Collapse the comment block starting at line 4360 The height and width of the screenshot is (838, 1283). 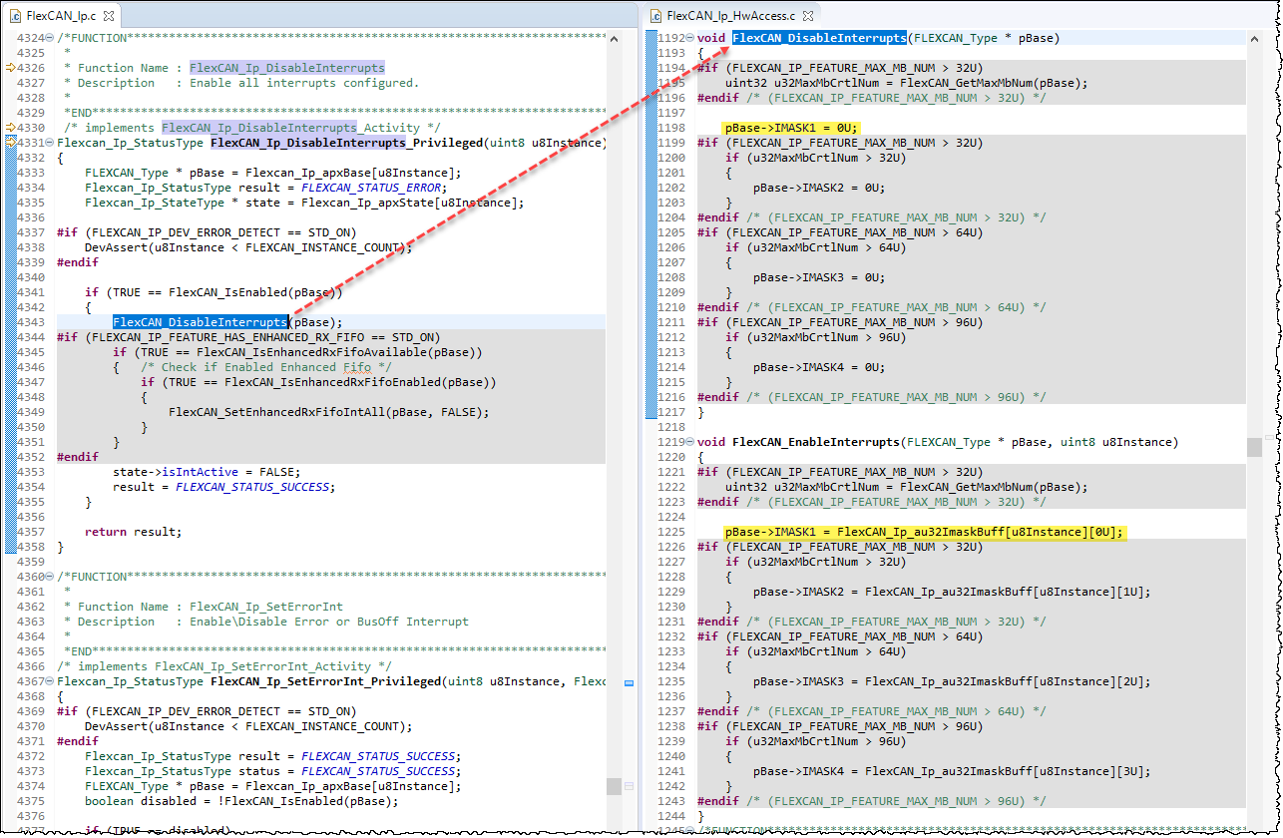point(50,576)
